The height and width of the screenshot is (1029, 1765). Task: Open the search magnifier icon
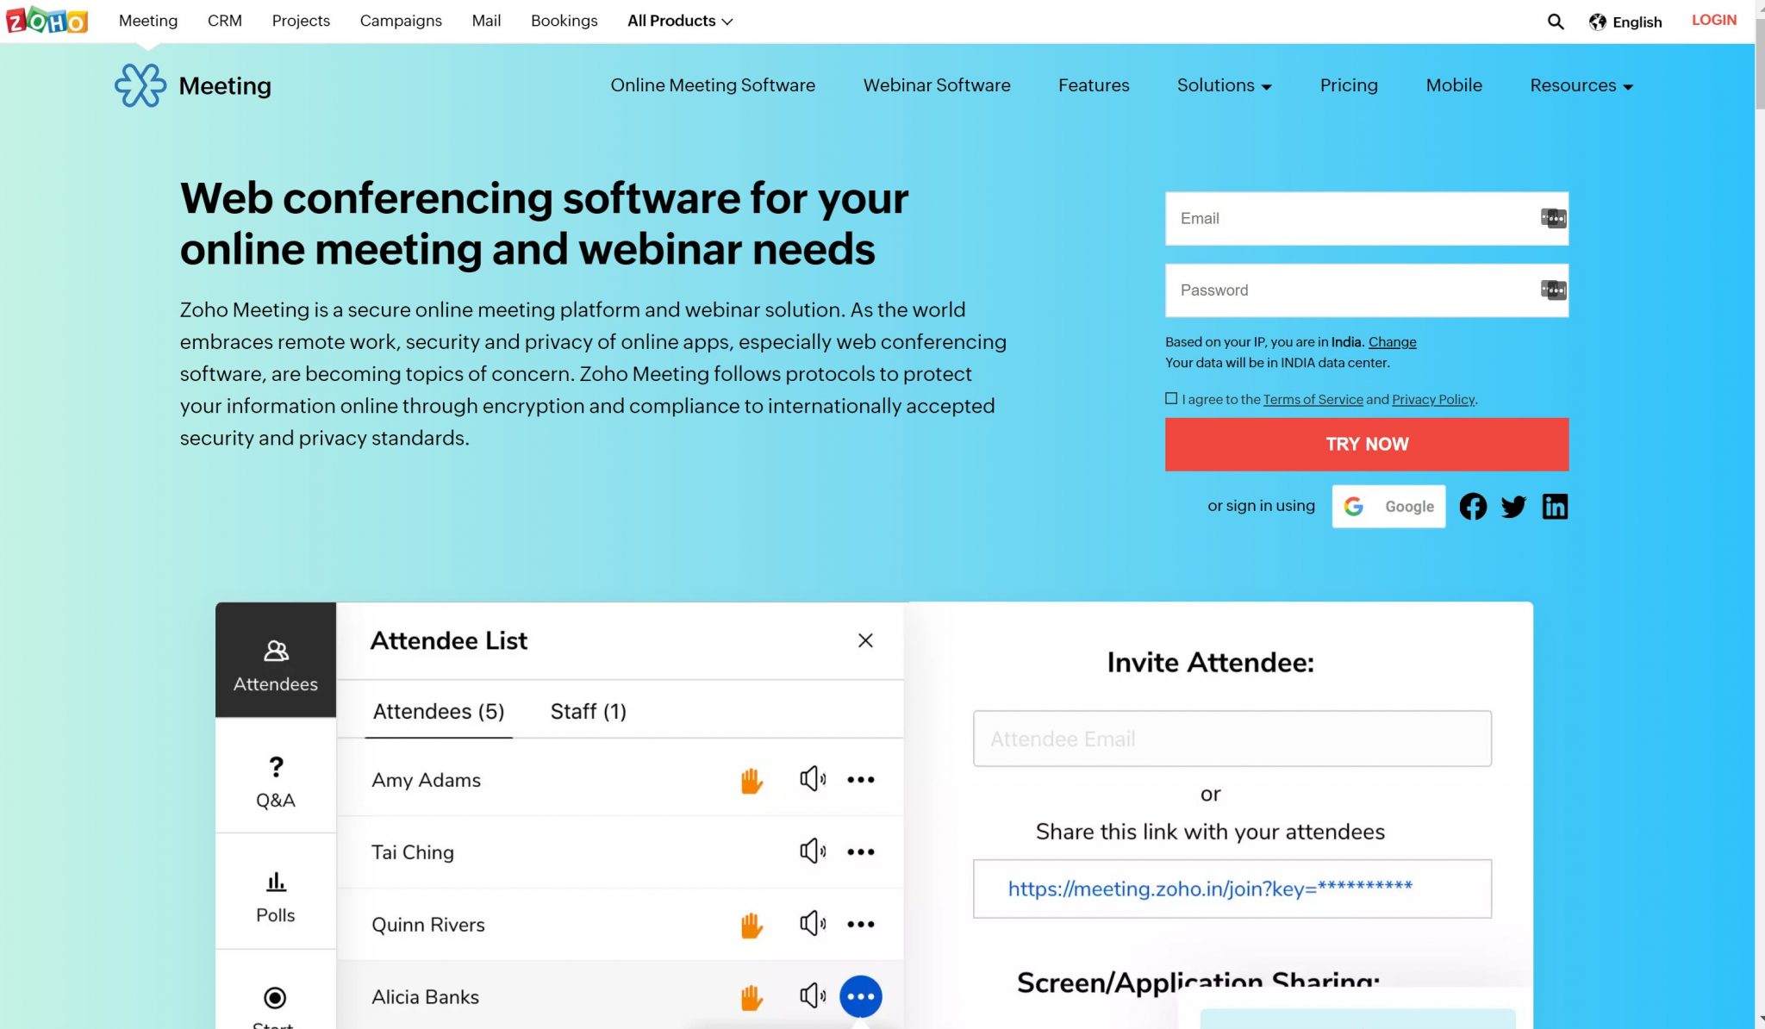pyautogui.click(x=1555, y=22)
